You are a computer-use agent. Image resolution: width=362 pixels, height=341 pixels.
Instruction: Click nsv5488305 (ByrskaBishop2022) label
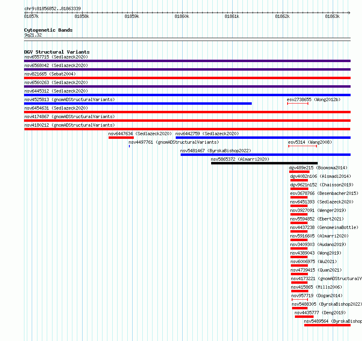point(327,304)
